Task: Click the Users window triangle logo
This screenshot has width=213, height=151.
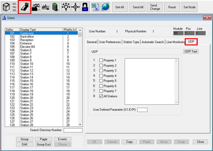Action: pos(4,18)
